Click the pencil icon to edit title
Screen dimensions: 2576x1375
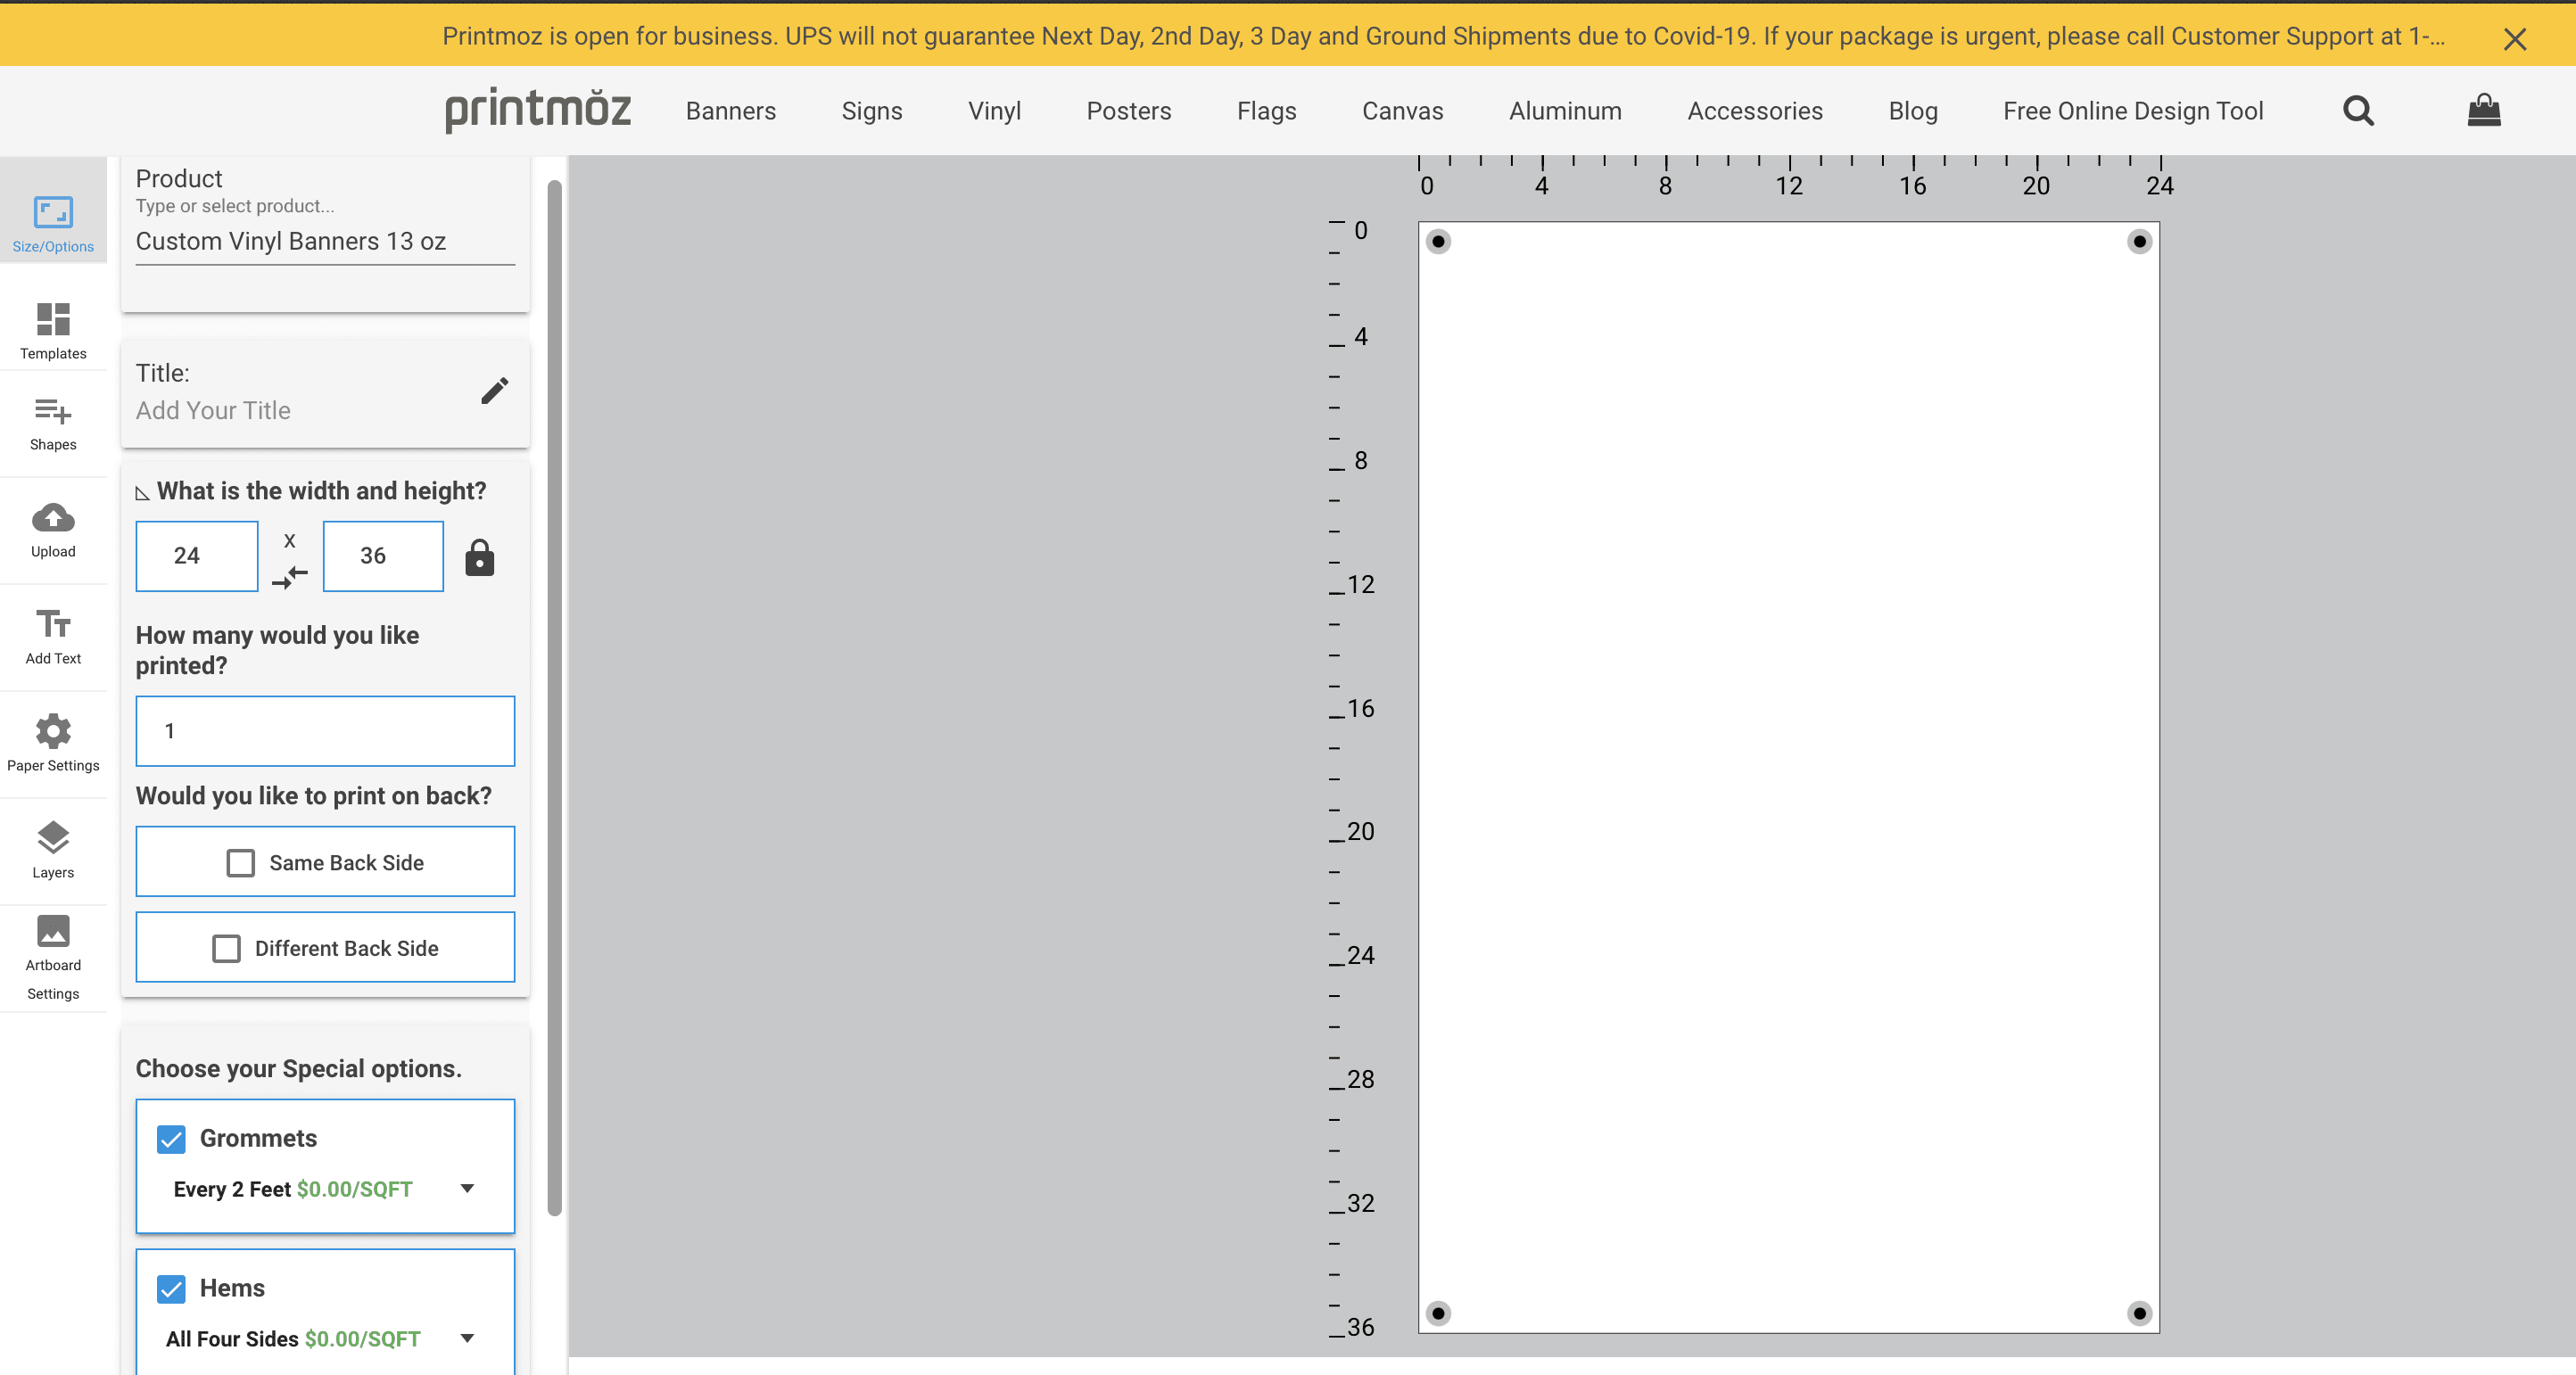point(494,391)
